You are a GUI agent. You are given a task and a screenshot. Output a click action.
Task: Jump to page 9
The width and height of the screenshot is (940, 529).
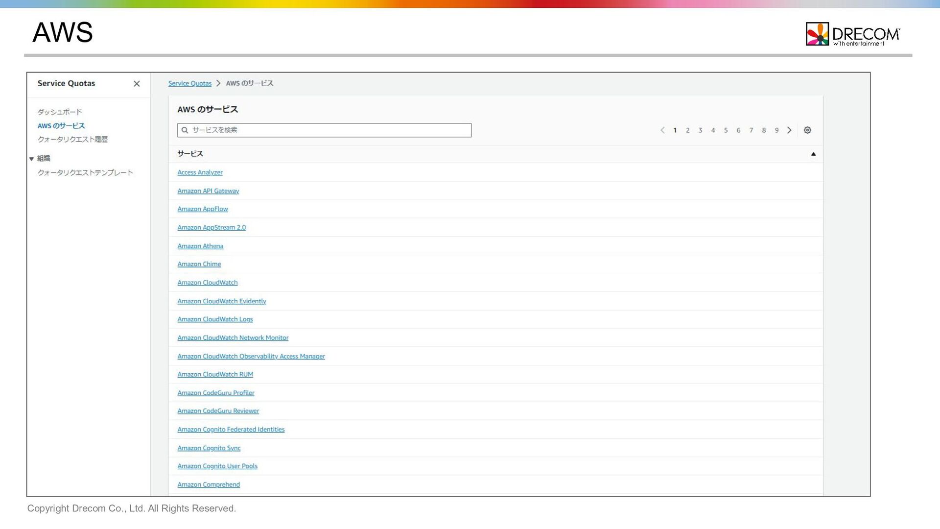click(776, 130)
